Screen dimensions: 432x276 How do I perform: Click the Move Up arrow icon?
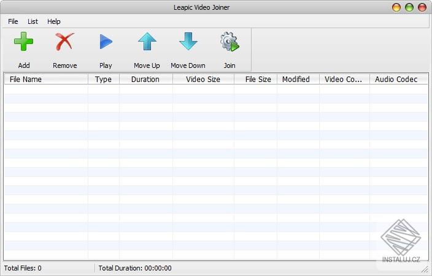coord(147,42)
